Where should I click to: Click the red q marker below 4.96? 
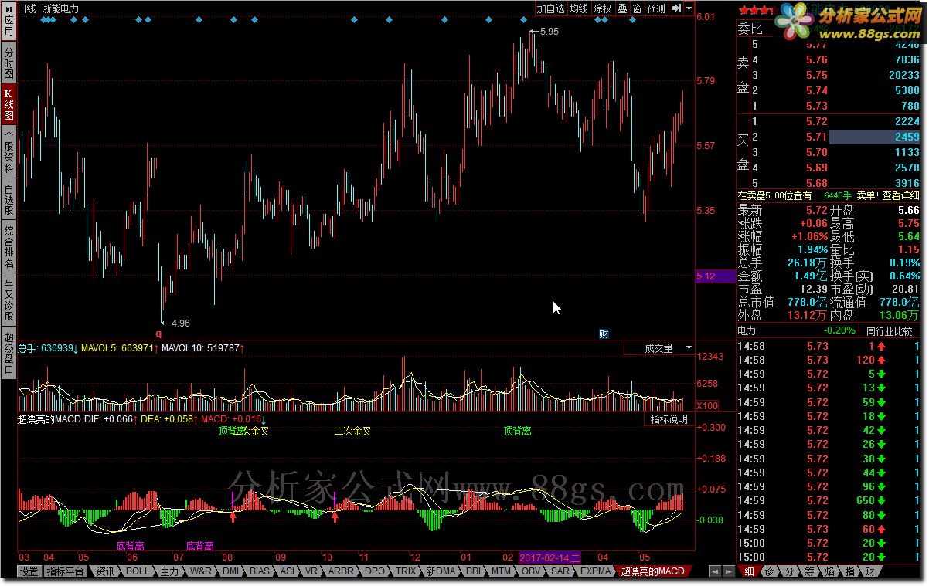[159, 334]
